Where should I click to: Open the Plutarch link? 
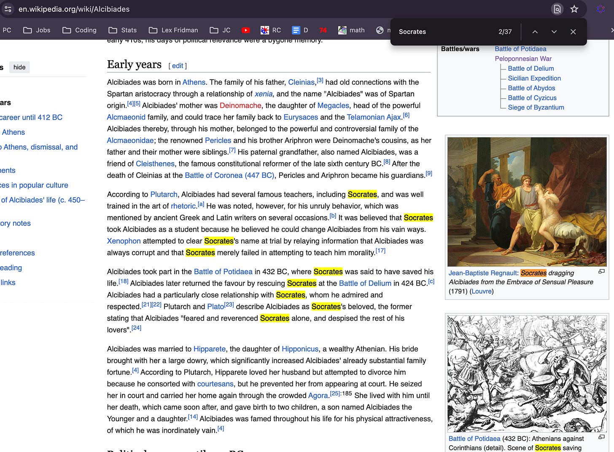[164, 194]
